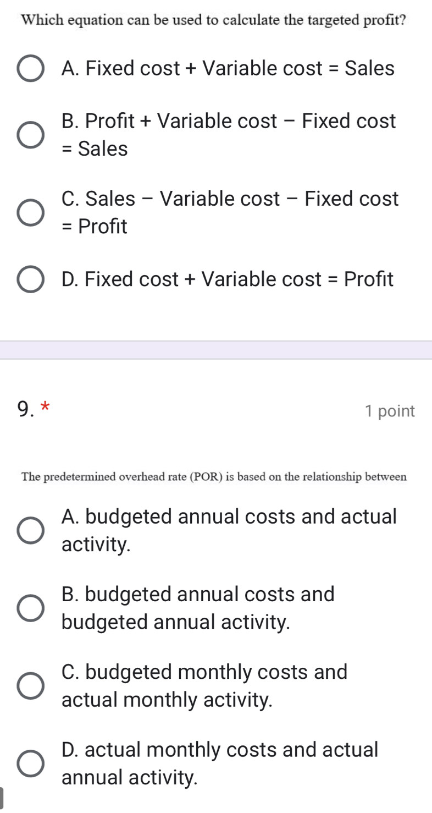Select radio for actual monthly costs and actual annual activity
432x813 pixels.
tap(31, 763)
